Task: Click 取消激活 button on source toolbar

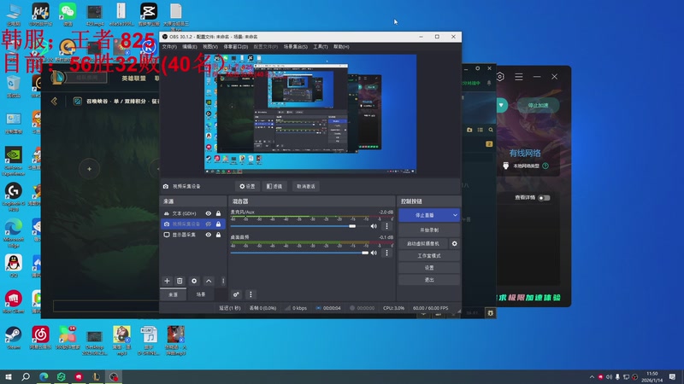Action: pos(306,186)
